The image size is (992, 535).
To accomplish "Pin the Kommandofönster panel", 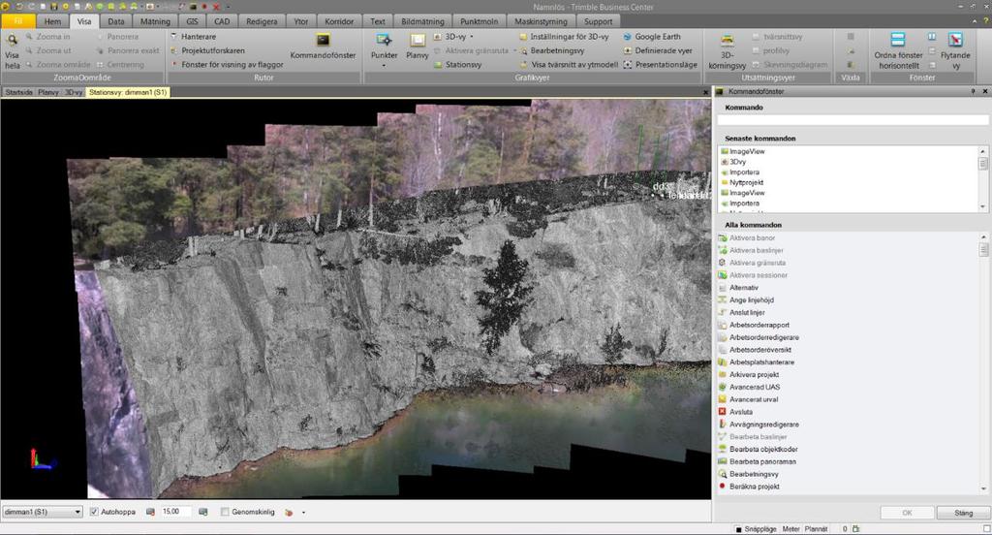I will pyautogui.click(x=973, y=92).
